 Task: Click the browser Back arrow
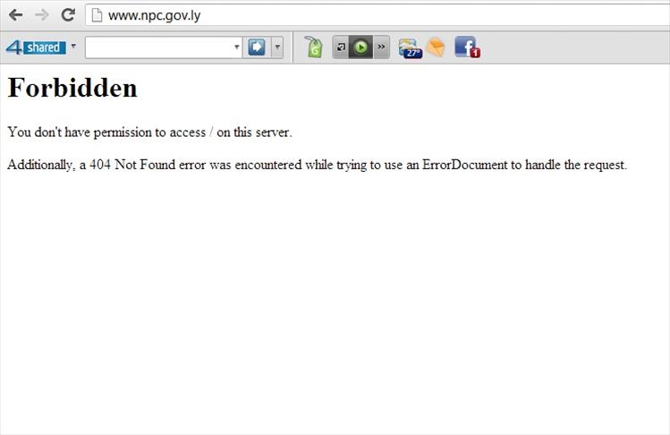[15, 15]
